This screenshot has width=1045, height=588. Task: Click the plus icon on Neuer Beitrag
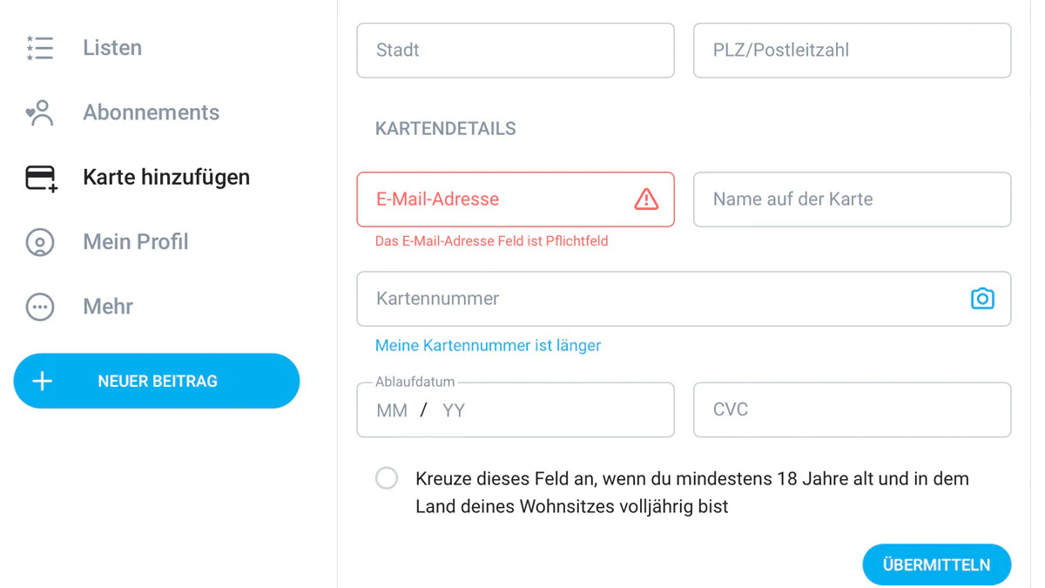42,381
